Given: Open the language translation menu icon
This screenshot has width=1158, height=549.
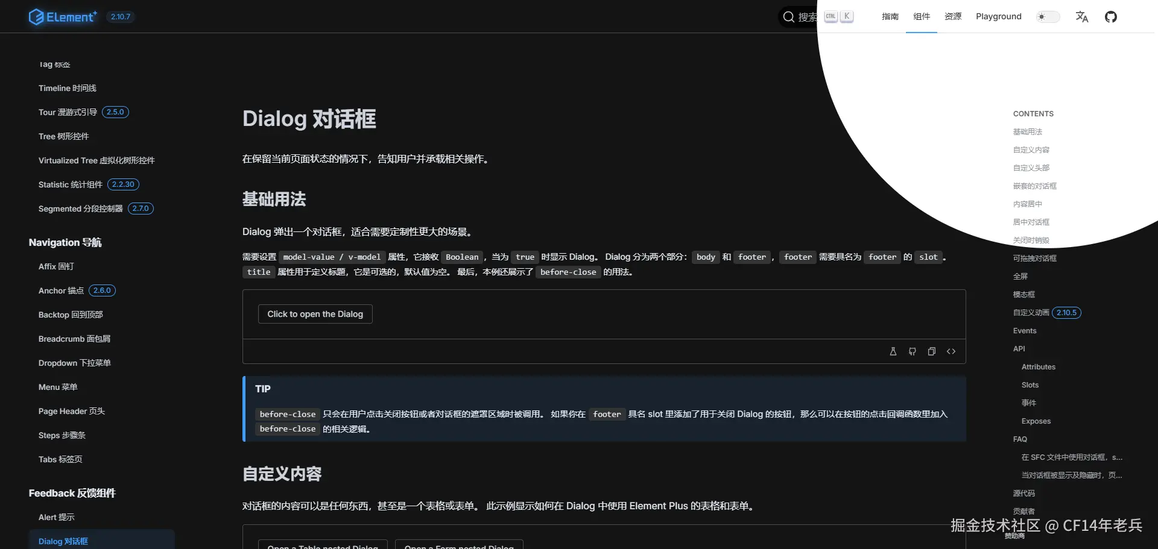Looking at the screenshot, I should [1082, 17].
